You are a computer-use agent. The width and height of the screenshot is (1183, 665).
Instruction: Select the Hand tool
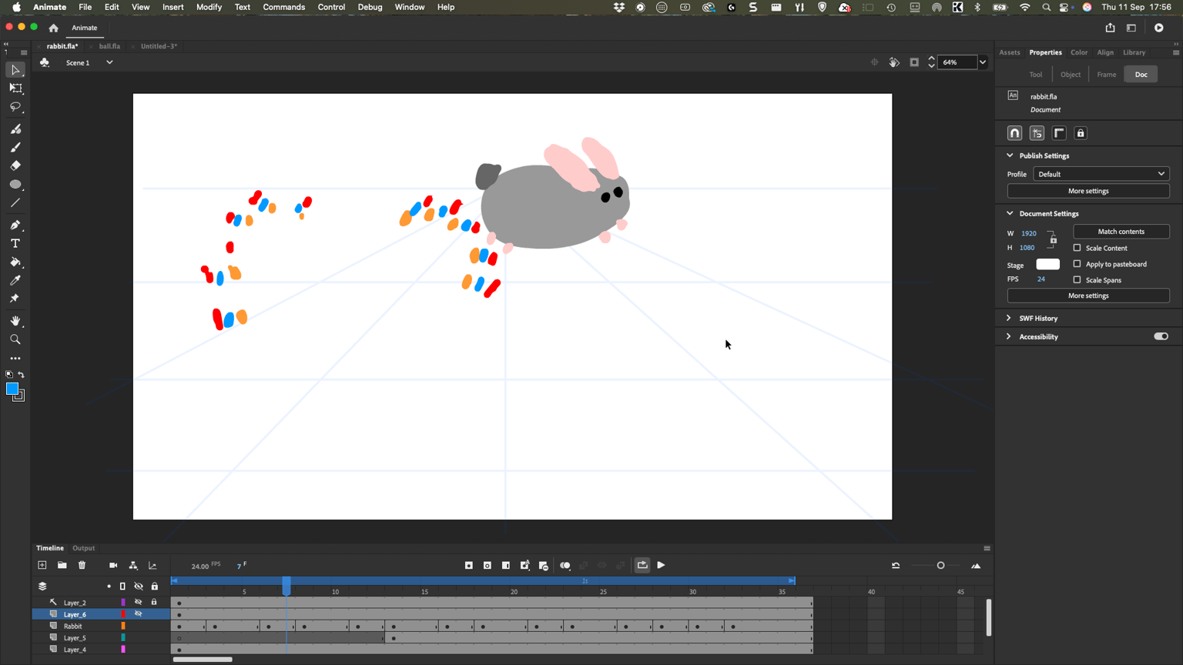(15, 321)
